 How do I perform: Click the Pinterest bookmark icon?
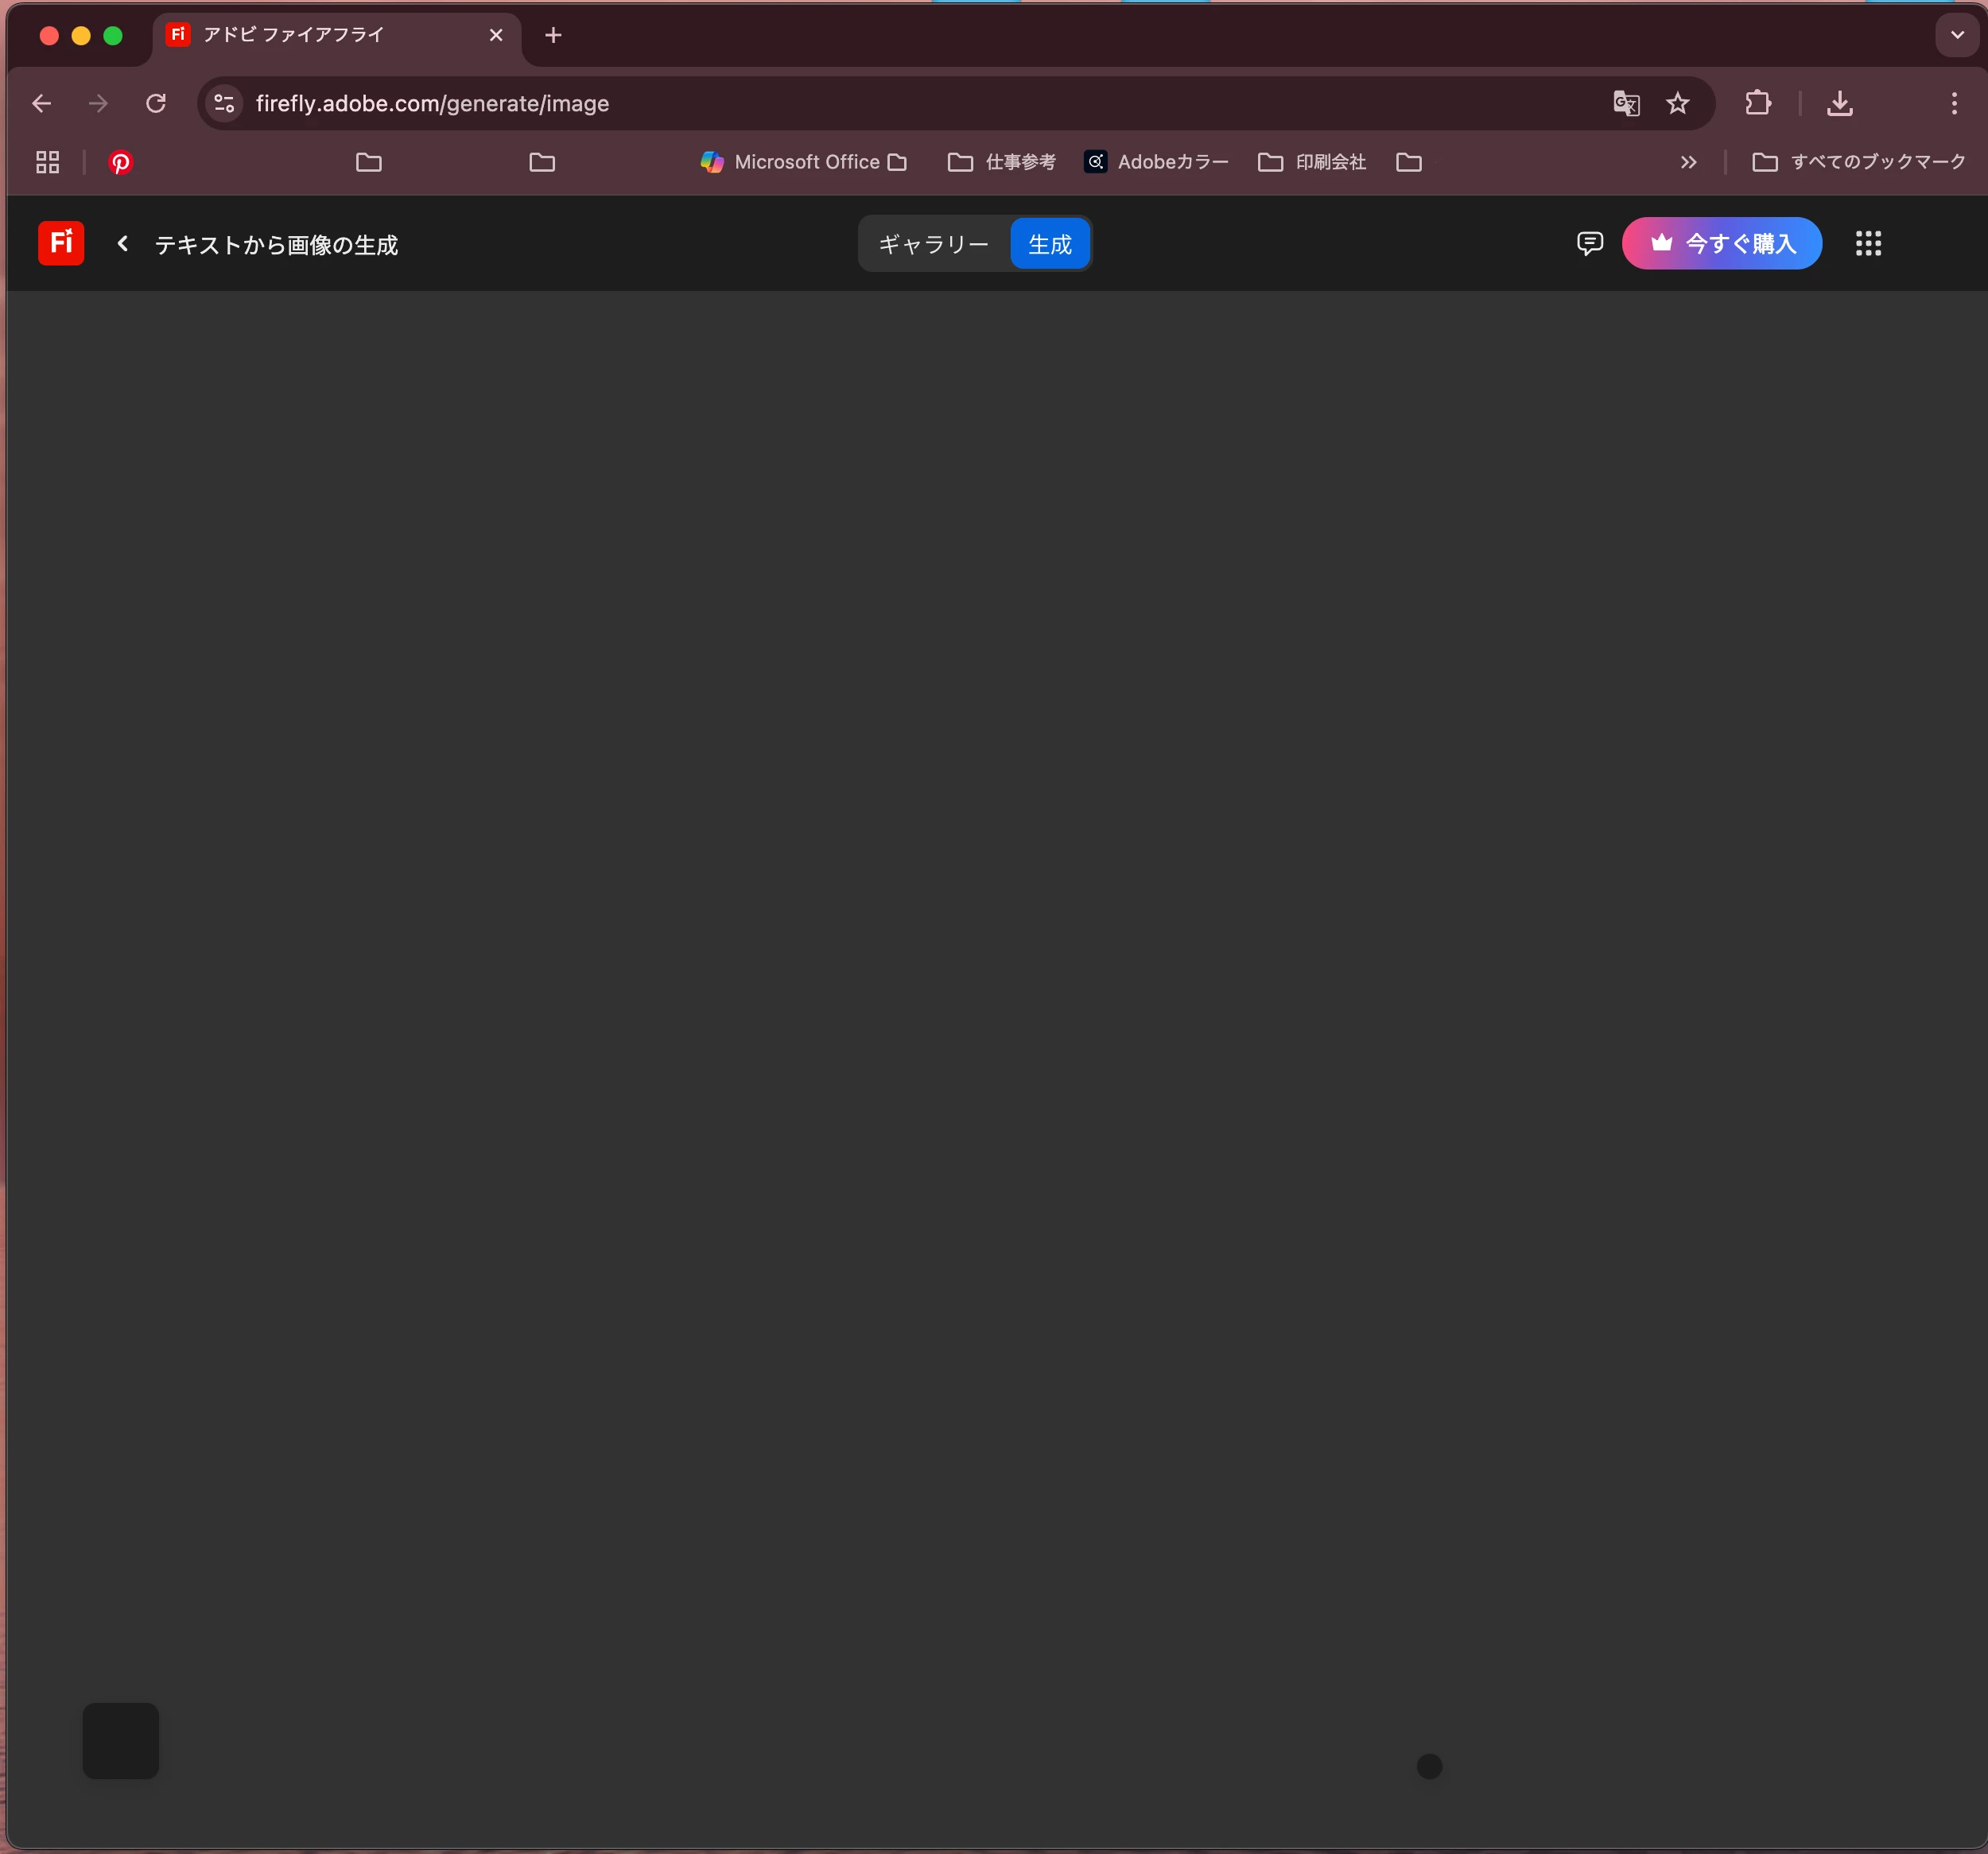coord(121,162)
